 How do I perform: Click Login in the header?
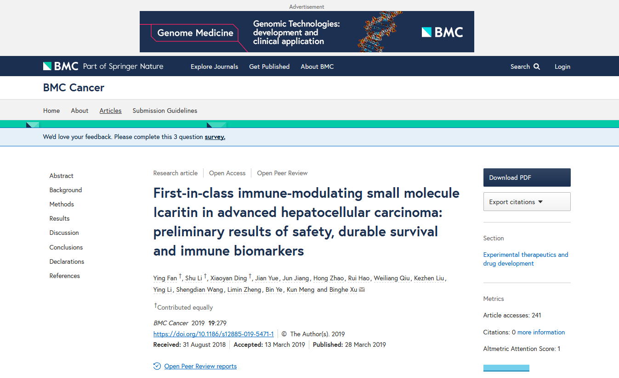[562, 67]
